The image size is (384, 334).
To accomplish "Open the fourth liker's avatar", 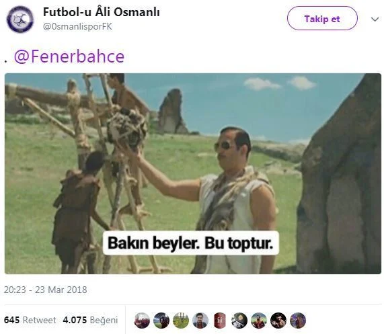I will (x=200, y=321).
